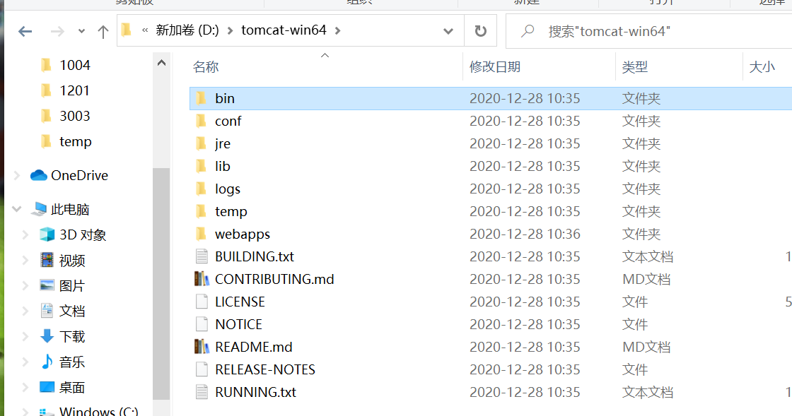Select 文档 in navigation pane
792x416 pixels.
[71, 311]
